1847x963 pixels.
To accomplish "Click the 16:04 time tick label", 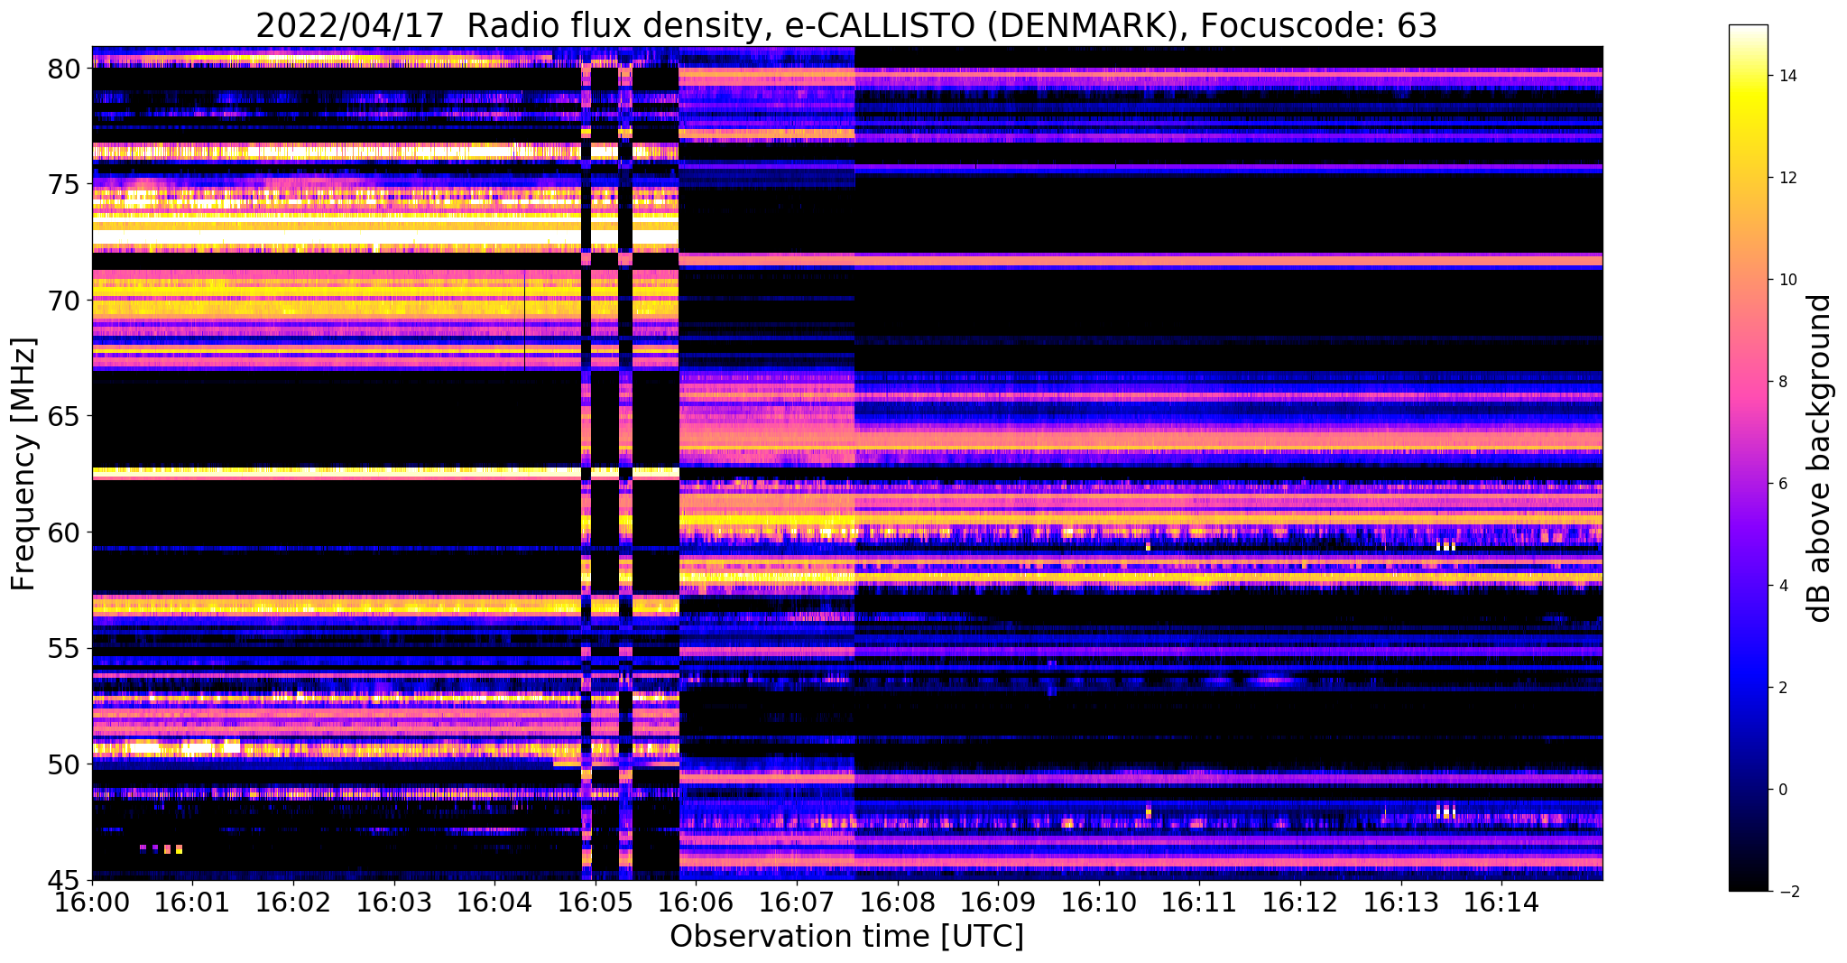I will tap(494, 902).
